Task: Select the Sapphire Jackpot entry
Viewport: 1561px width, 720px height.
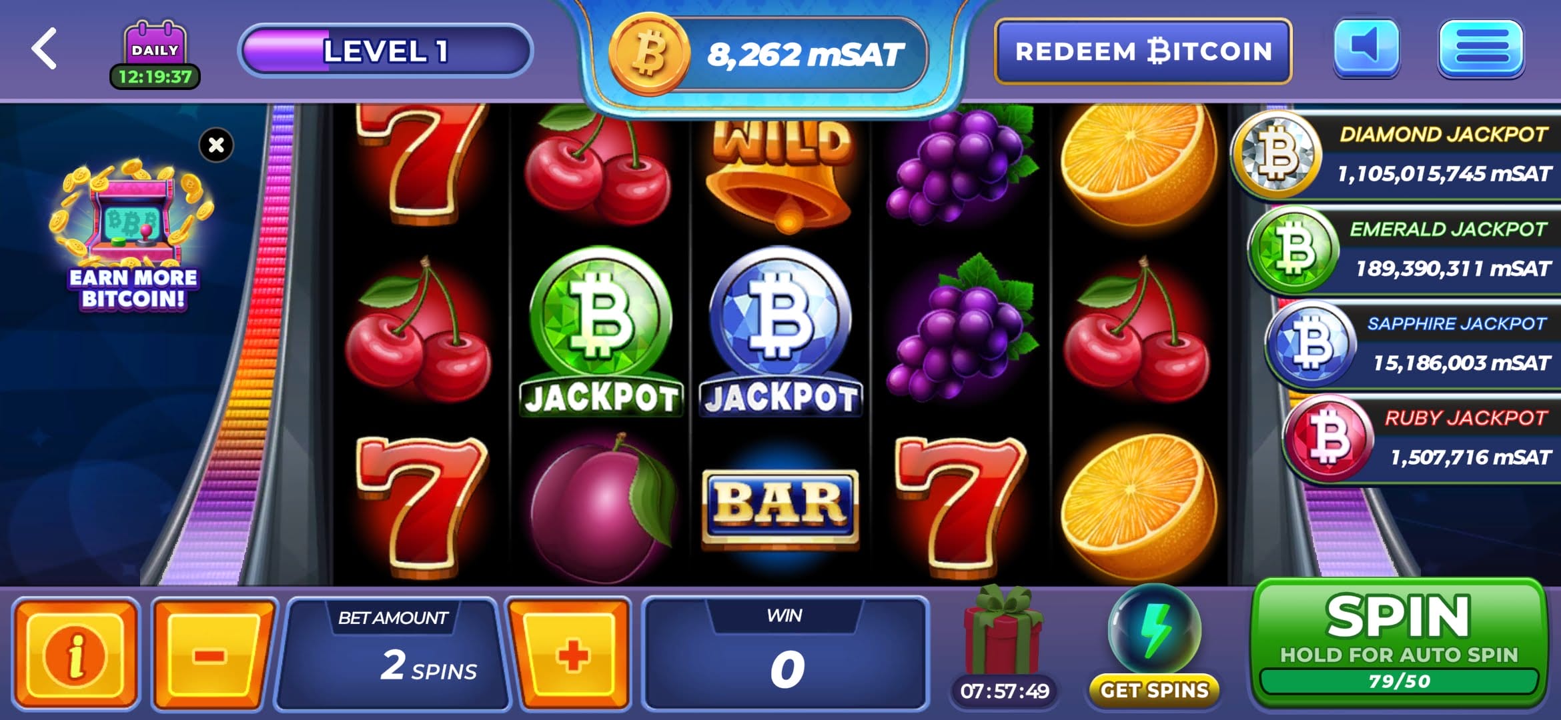Action: pyautogui.click(x=1413, y=344)
